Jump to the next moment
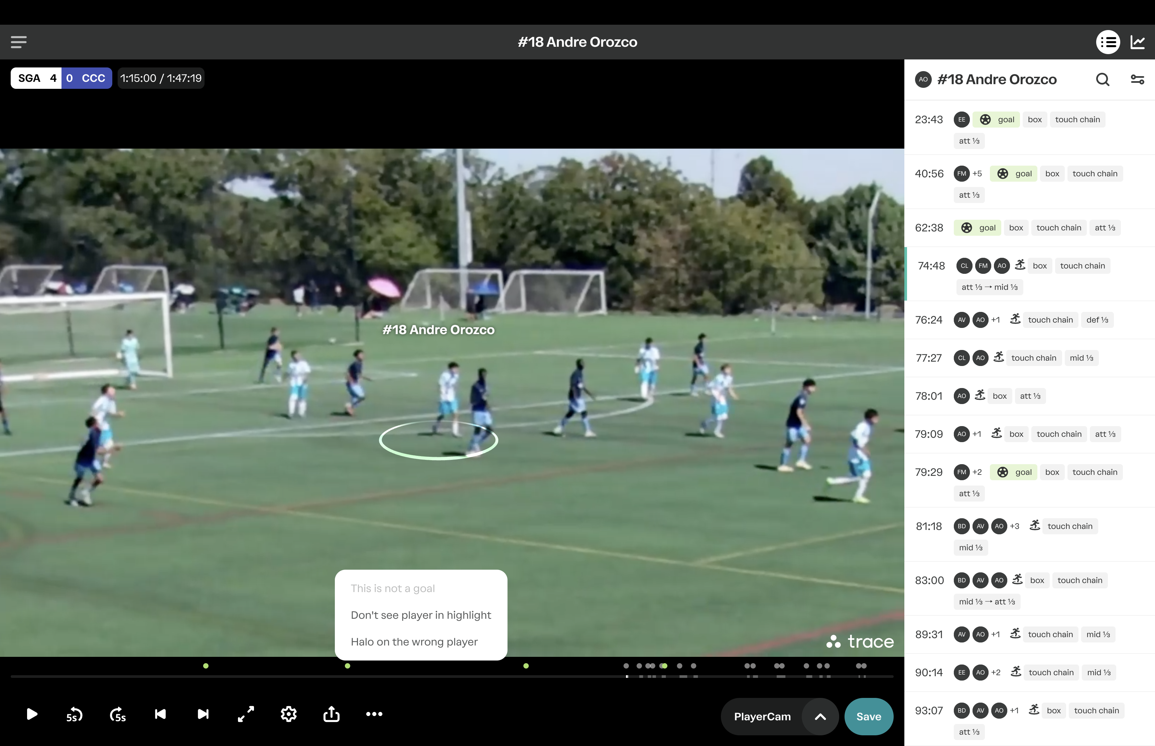This screenshot has height=746, width=1155. (x=203, y=715)
